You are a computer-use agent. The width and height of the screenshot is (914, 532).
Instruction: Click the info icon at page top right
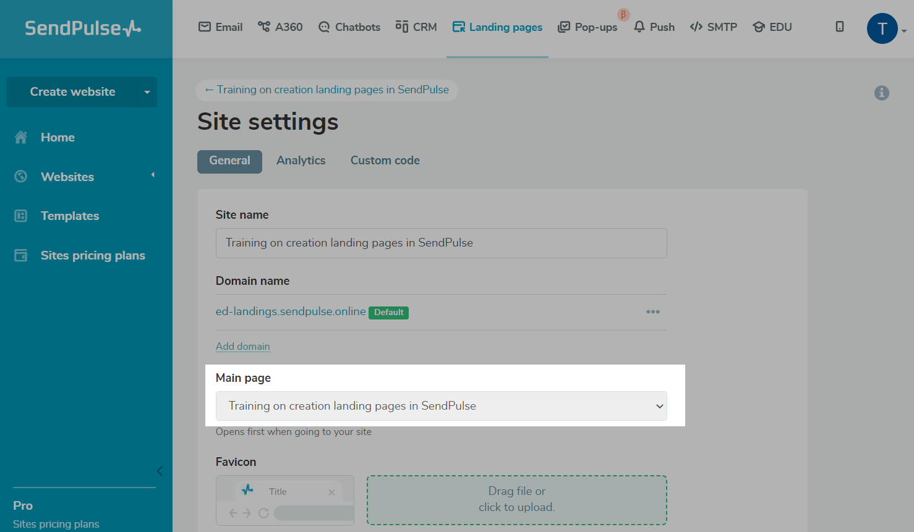tap(882, 93)
